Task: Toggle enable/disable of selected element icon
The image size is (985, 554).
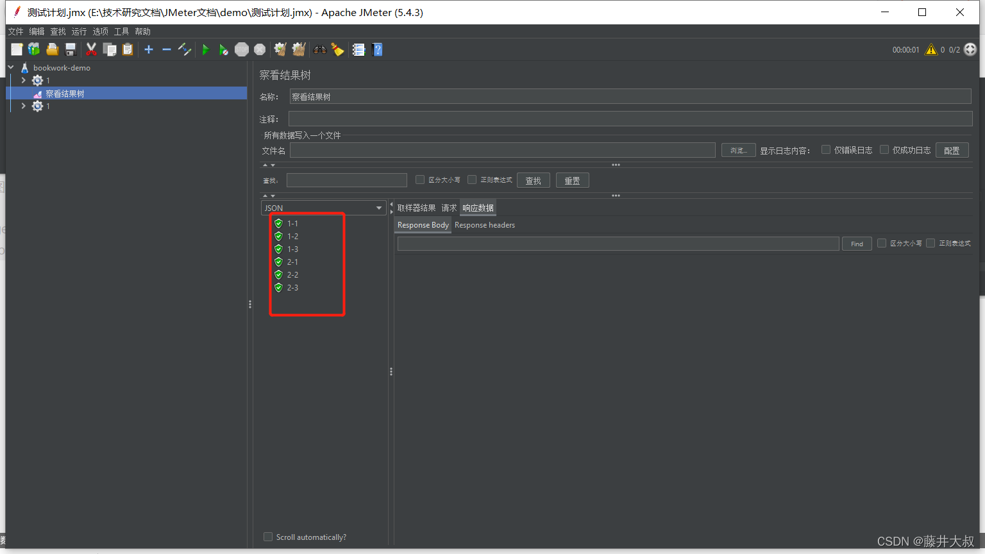Action: 185,49
